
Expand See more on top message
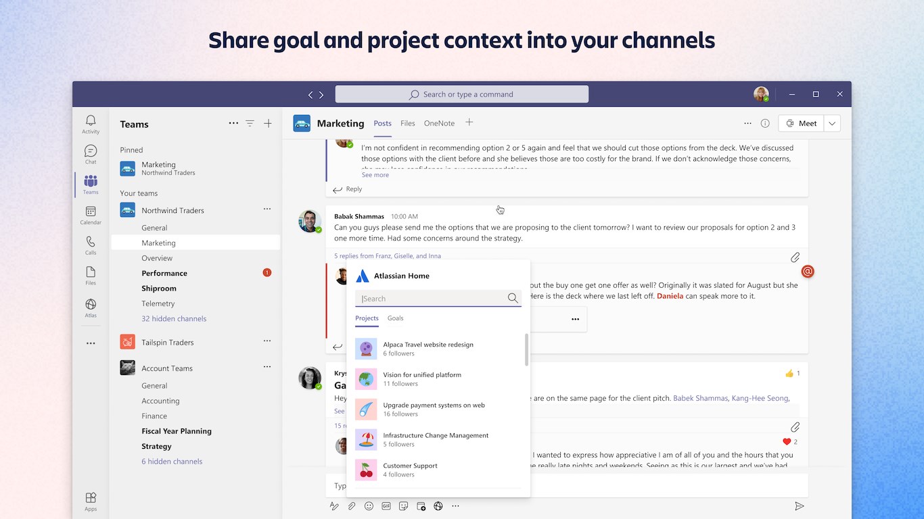click(375, 175)
